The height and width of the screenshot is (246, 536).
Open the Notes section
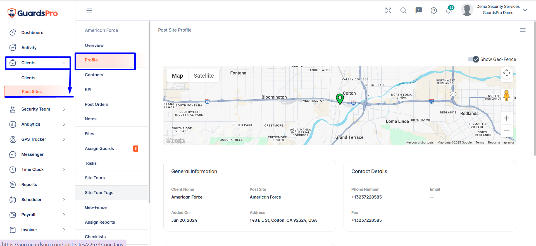click(x=111, y=119)
